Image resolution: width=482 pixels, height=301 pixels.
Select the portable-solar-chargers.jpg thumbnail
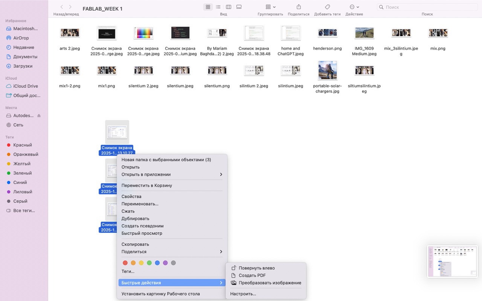click(x=327, y=70)
